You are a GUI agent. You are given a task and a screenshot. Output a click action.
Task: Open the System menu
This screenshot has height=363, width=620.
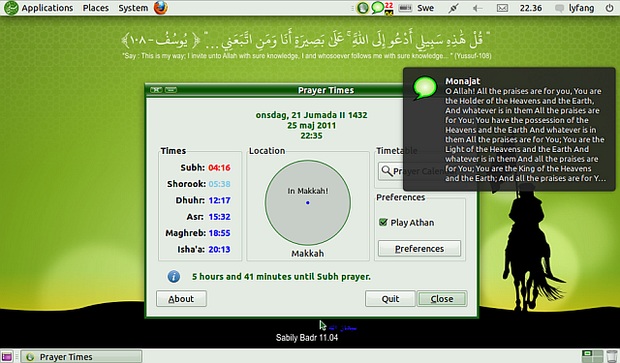(134, 8)
